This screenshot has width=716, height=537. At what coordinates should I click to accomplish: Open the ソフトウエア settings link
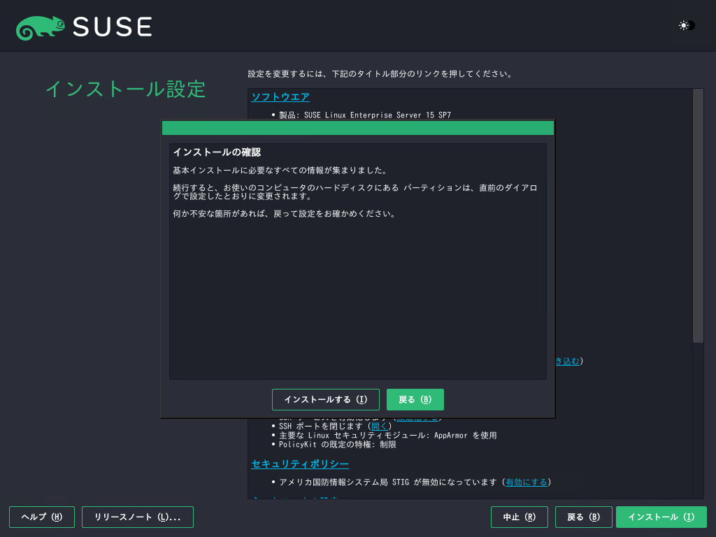point(280,96)
